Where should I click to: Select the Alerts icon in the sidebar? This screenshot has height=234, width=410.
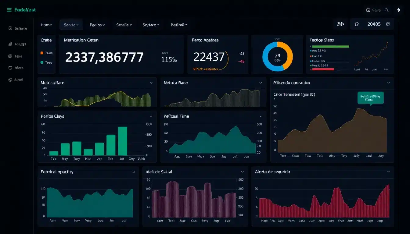click(10, 68)
